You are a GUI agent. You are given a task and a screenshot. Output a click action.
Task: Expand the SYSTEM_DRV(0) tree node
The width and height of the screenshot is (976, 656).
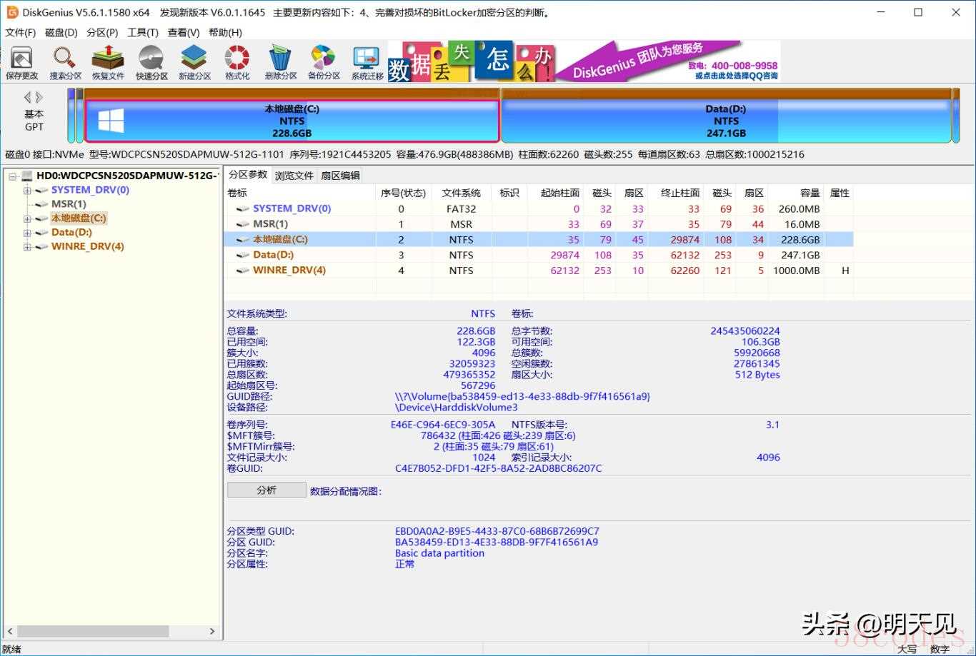click(x=27, y=190)
